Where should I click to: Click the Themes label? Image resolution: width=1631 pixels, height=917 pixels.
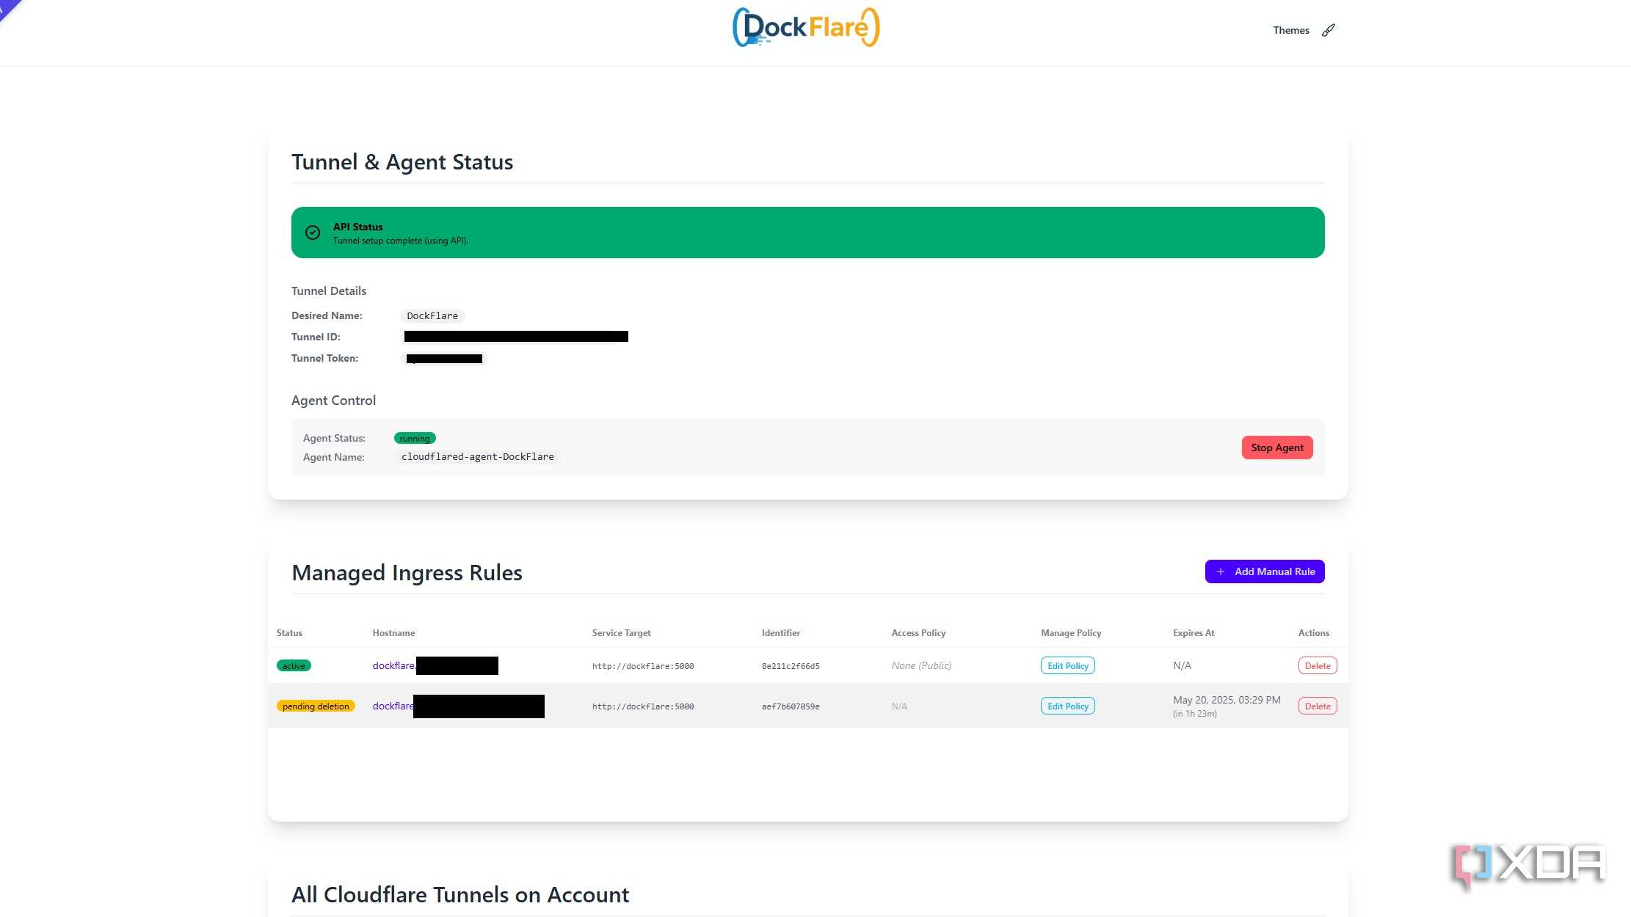pos(1291,30)
